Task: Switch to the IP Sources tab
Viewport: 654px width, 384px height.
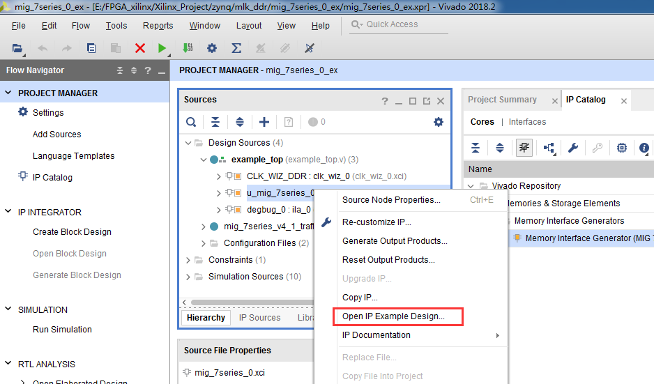Action: pos(259,318)
